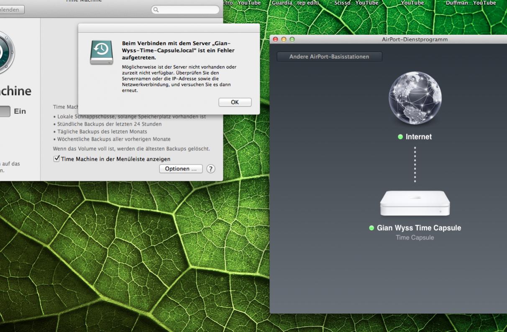The width and height of the screenshot is (507, 332).
Task: Dismiss the server error with OK
Action: tap(235, 102)
